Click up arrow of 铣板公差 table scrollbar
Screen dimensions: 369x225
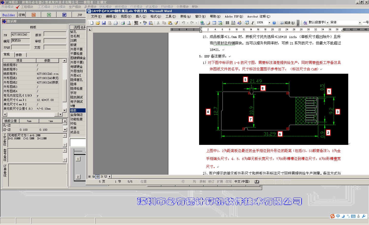pos(65,121)
